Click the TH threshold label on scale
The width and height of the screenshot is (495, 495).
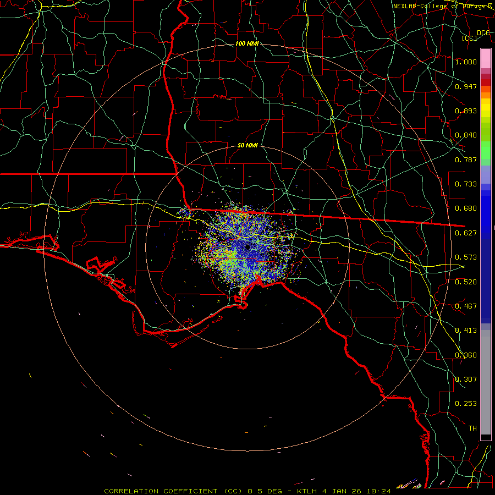click(x=472, y=428)
